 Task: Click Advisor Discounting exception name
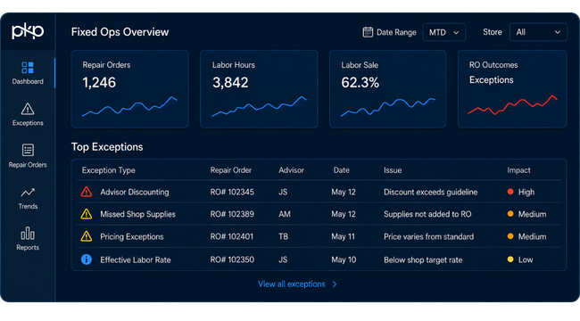[134, 192]
